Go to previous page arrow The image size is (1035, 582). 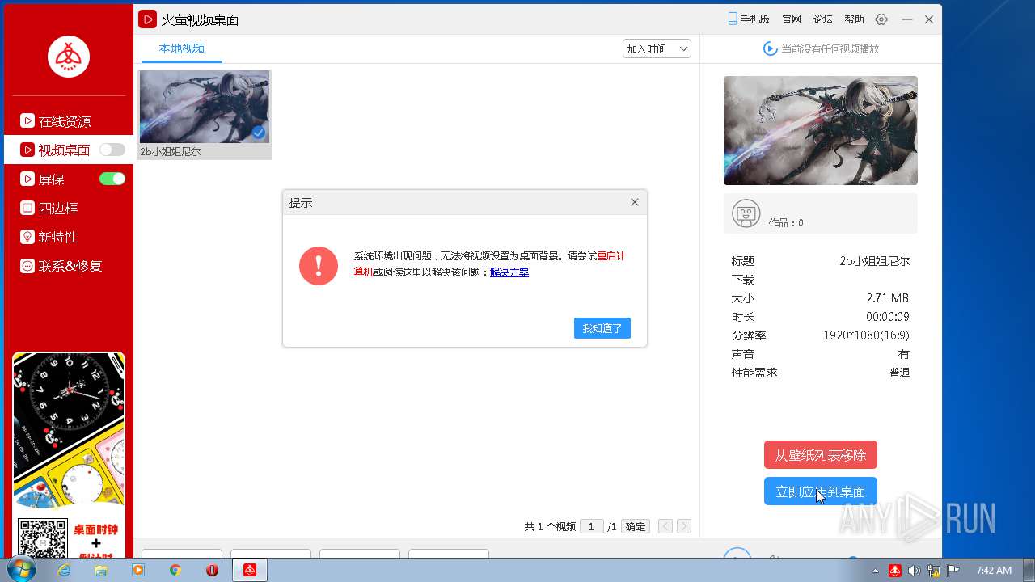pos(665,526)
